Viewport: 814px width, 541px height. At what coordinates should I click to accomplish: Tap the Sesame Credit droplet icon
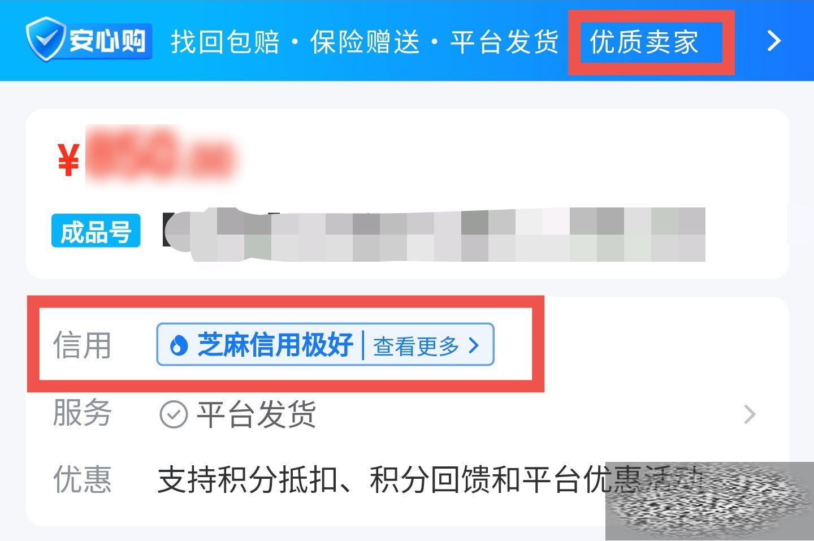(179, 345)
